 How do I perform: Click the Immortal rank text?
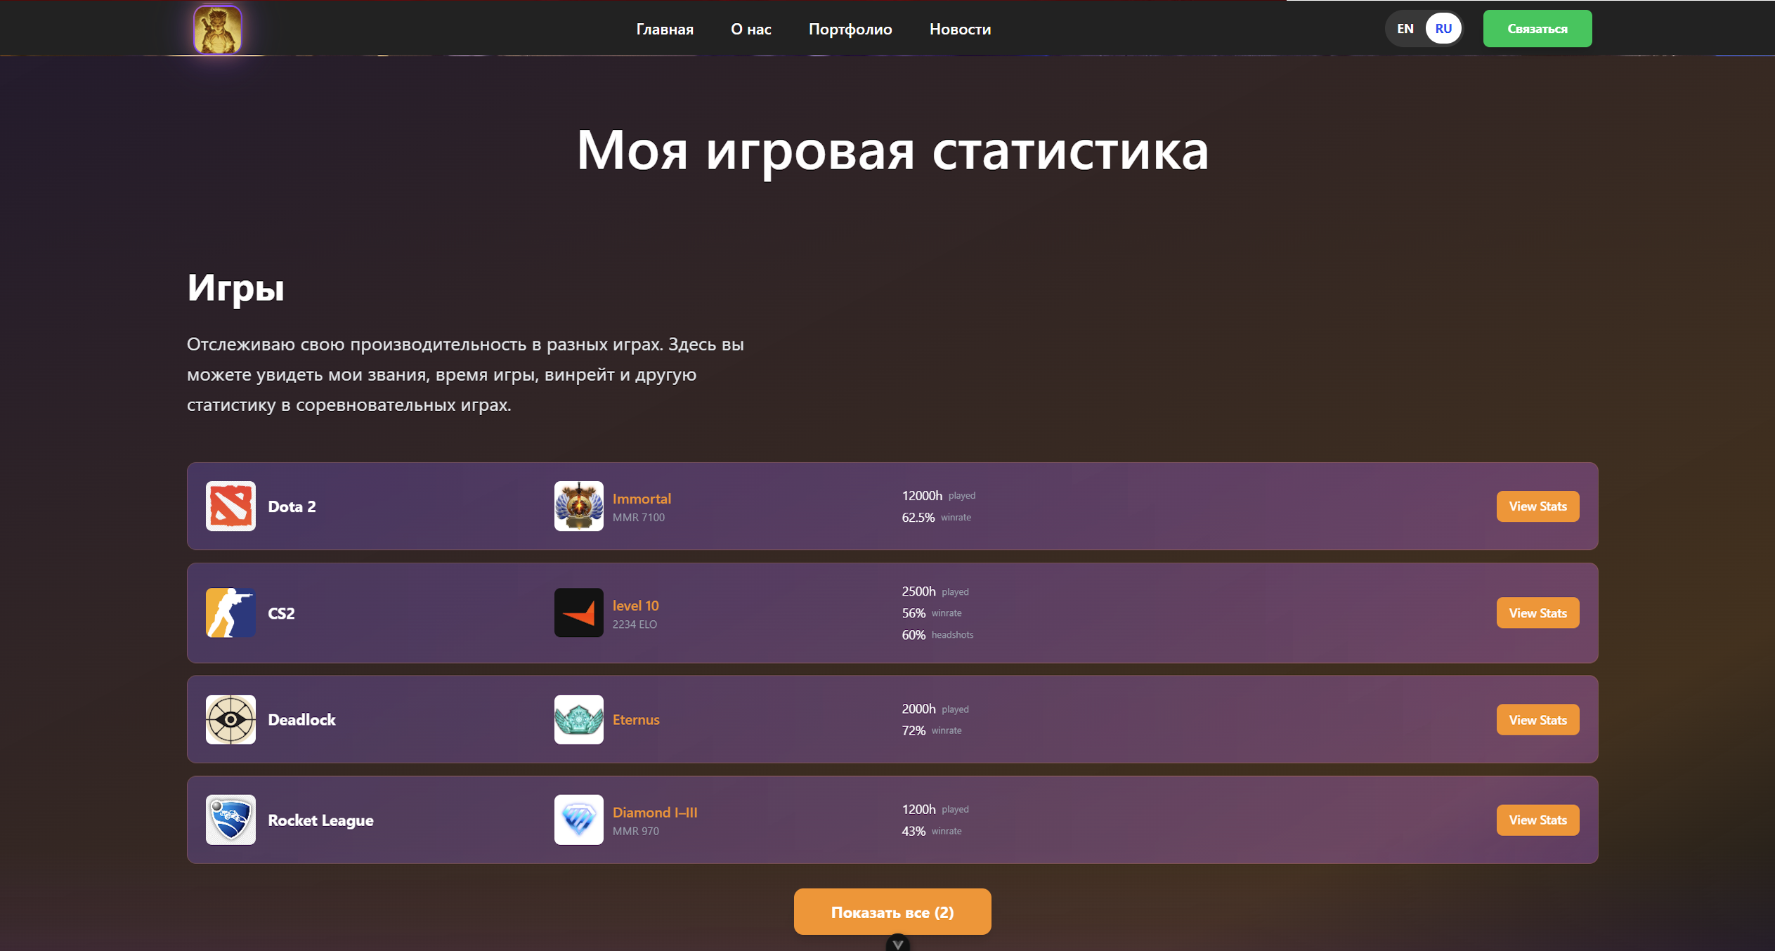pos(642,499)
